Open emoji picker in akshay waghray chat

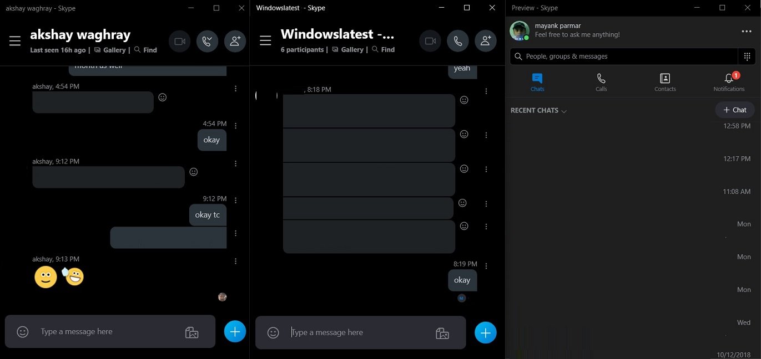pyautogui.click(x=23, y=332)
